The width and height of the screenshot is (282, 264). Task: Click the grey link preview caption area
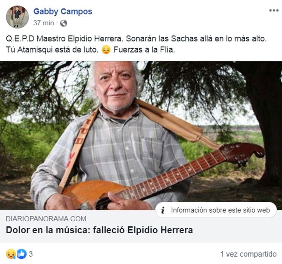point(141,226)
